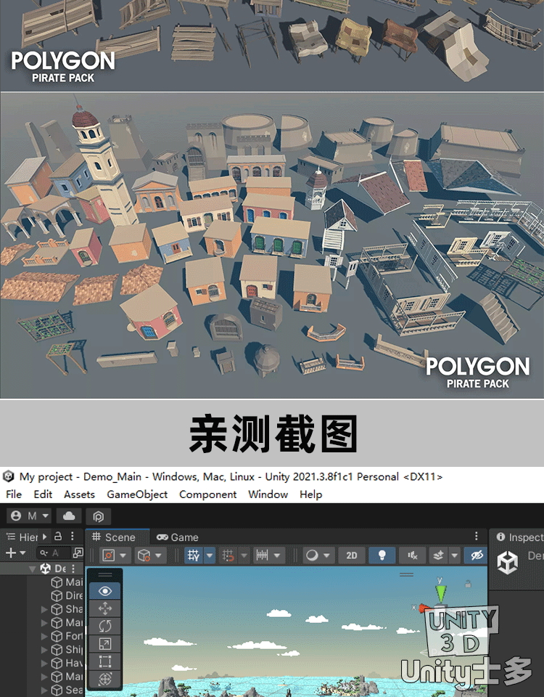Viewport: 544px width, 697px height.
Task: Select the Hierarchy panel tab
Action: (x=22, y=537)
